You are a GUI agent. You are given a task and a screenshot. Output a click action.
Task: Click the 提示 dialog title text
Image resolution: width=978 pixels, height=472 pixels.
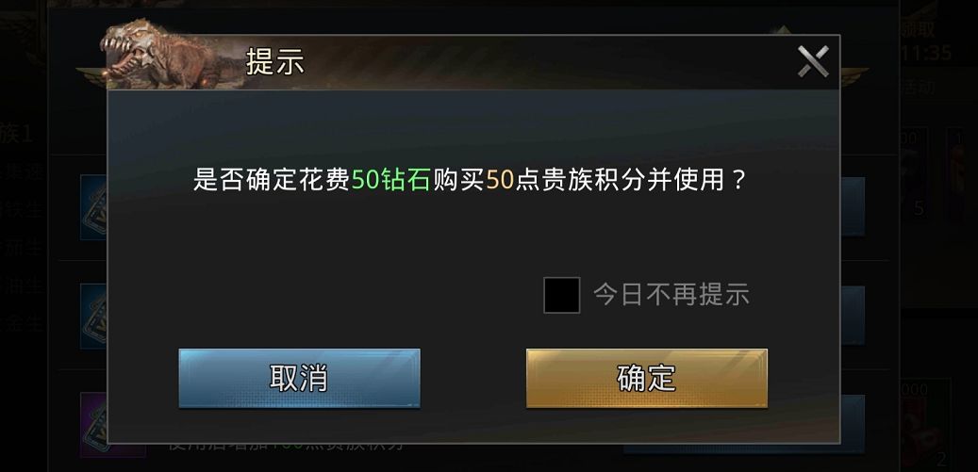click(x=275, y=61)
